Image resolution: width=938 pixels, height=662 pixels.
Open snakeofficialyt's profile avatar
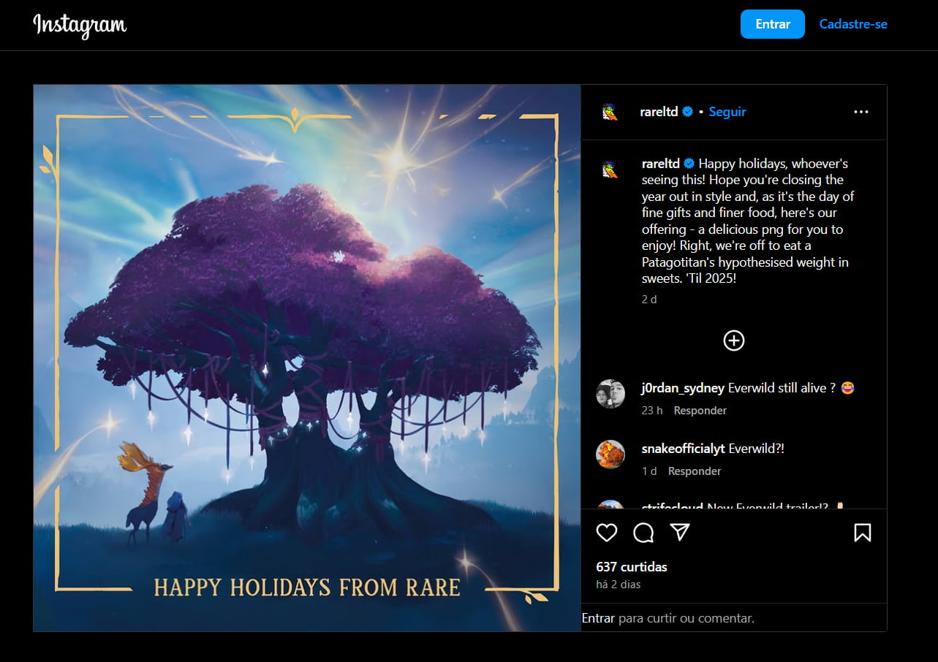pos(610,454)
